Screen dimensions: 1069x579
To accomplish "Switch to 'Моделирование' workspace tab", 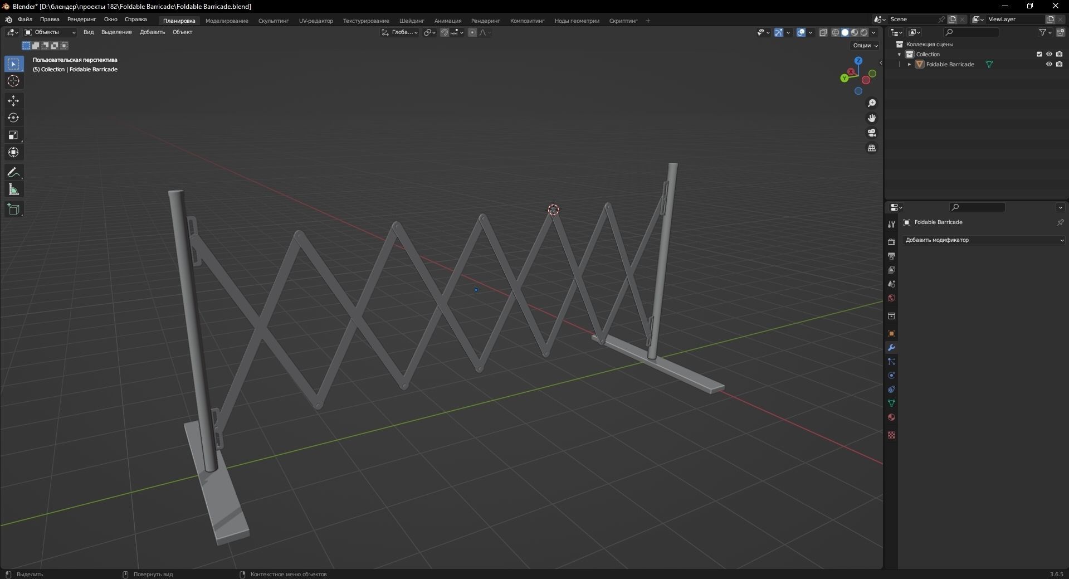I will 227,21.
